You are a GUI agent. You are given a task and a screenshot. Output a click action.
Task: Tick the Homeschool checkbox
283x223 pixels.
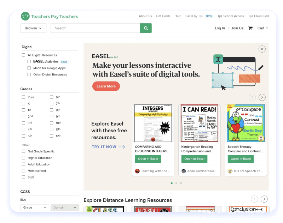coord(24,171)
